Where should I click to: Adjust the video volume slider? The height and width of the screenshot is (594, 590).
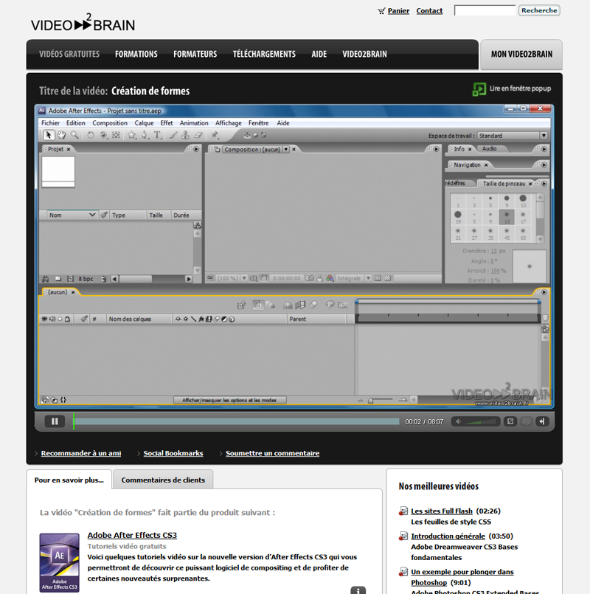[481, 421]
